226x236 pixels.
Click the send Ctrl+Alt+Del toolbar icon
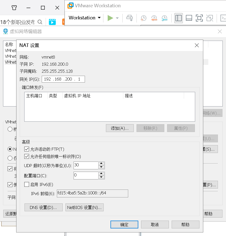tap(129, 18)
